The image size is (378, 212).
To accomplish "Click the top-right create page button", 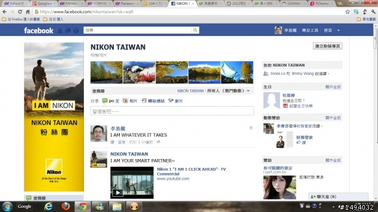I will [x=327, y=46].
